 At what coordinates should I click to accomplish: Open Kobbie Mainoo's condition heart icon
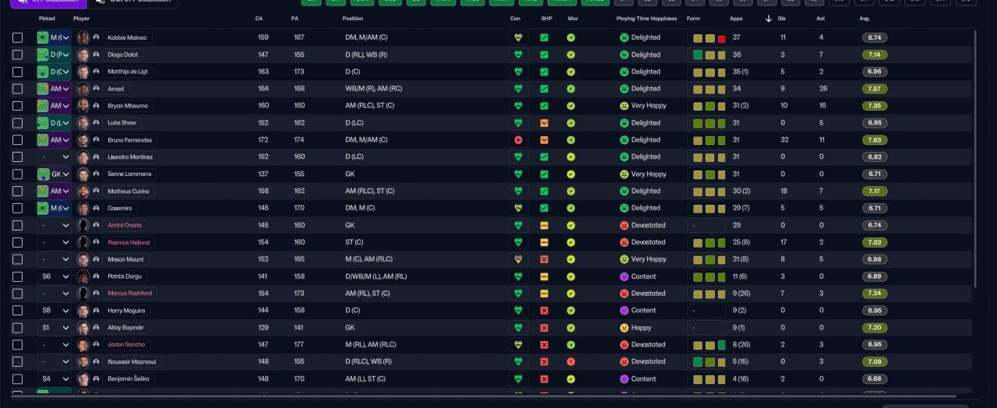tap(517, 37)
